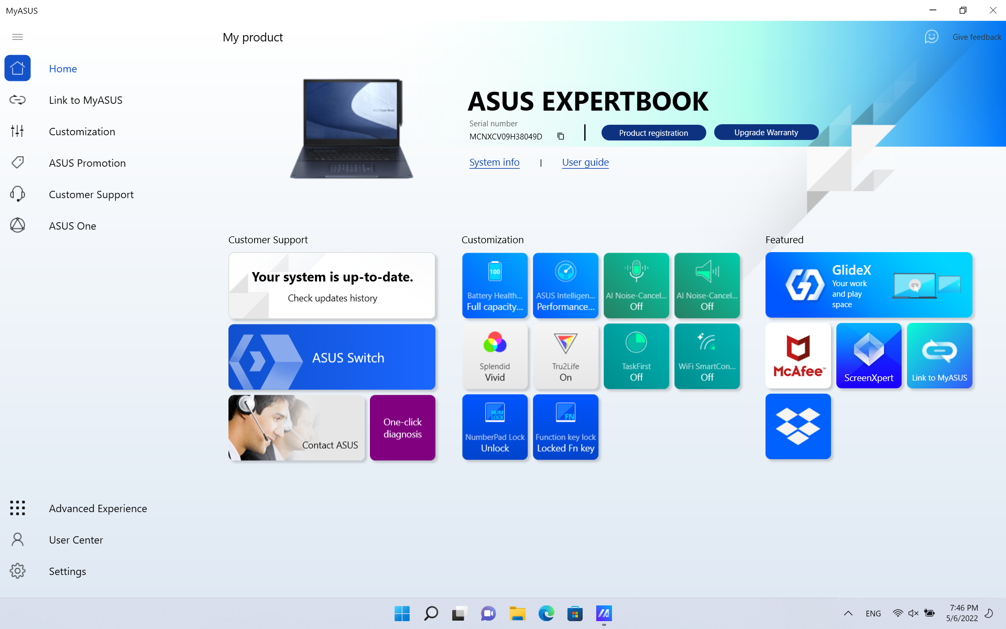Click Check updates history
The width and height of the screenshot is (1006, 629).
pyautogui.click(x=332, y=298)
